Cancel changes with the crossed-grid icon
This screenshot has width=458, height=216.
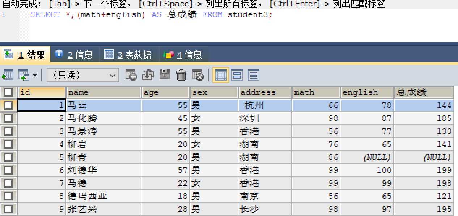tap(198, 75)
